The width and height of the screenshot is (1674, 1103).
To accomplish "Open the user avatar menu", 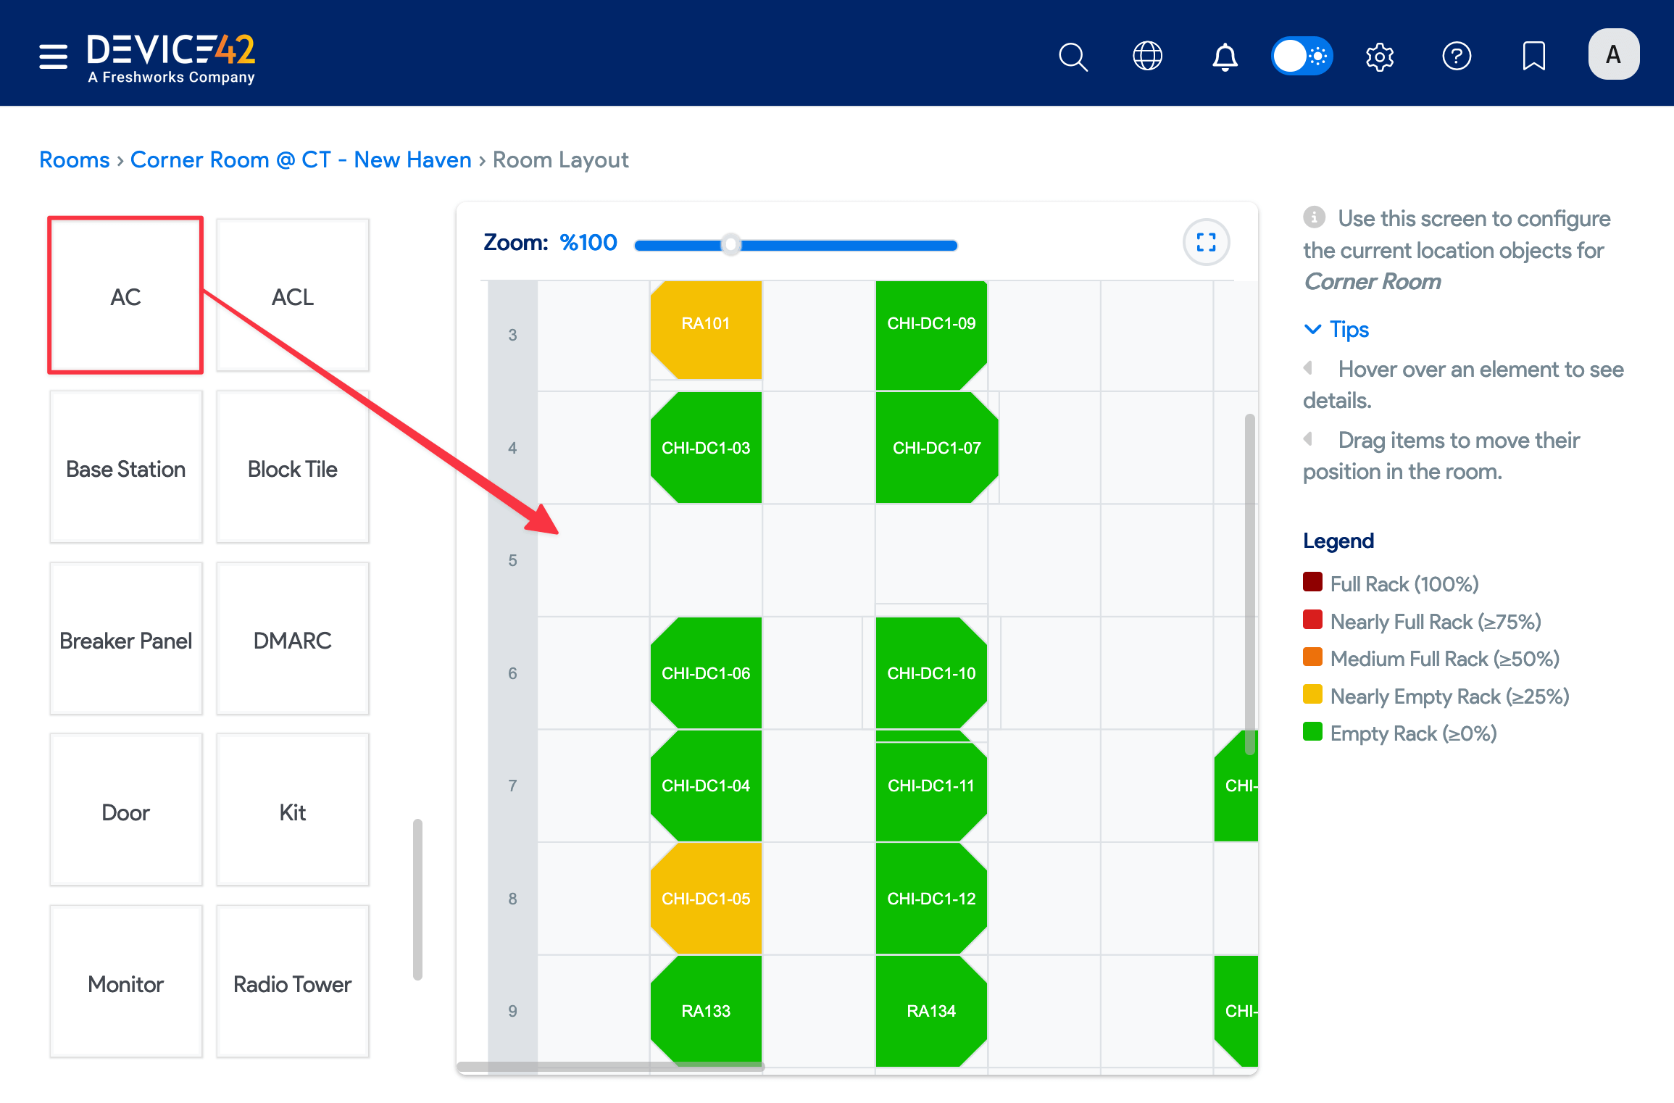I will (1613, 54).
